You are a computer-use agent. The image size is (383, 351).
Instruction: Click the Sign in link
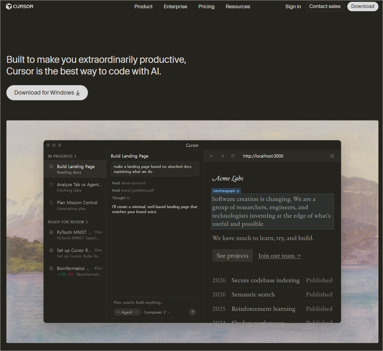tap(293, 6)
